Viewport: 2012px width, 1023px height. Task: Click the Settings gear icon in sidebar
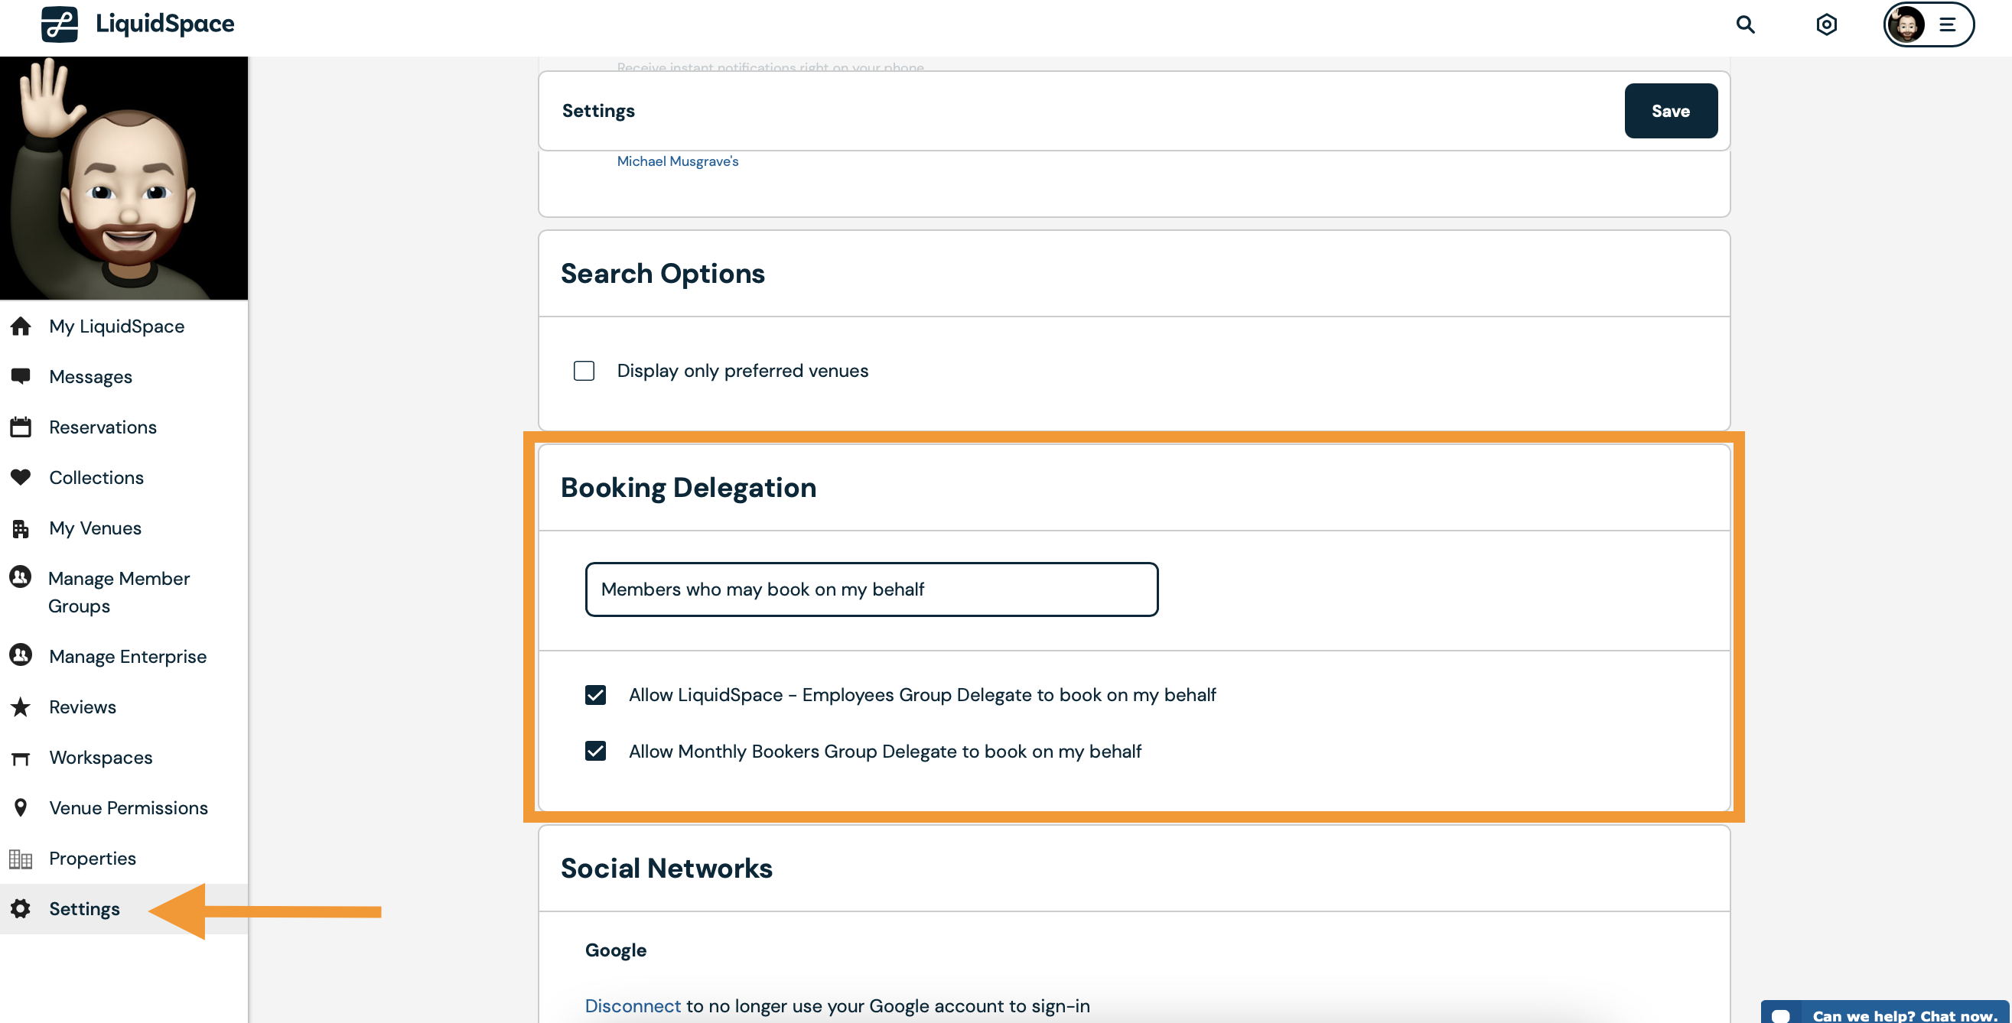(x=21, y=908)
